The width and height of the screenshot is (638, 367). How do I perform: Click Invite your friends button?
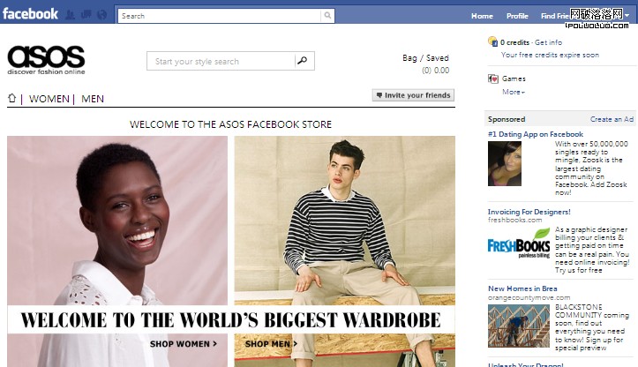point(413,95)
